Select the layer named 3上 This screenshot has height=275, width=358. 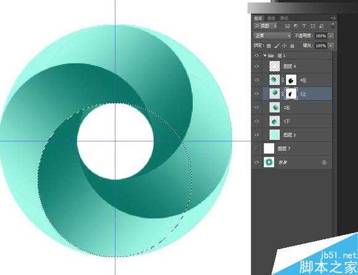coord(303,94)
